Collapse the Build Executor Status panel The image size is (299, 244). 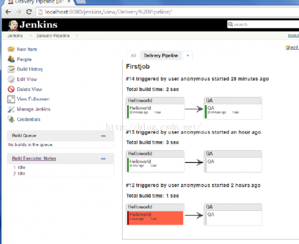[x=103, y=159]
